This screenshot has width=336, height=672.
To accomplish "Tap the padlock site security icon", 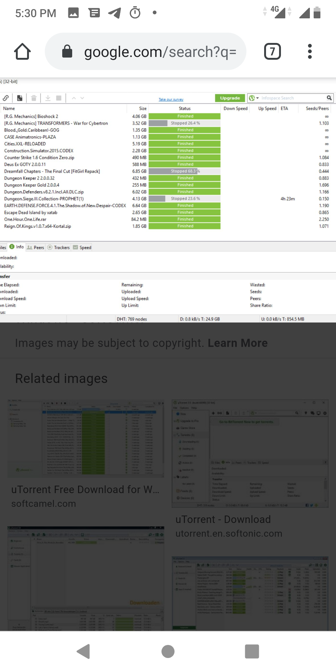I will [67, 52].
